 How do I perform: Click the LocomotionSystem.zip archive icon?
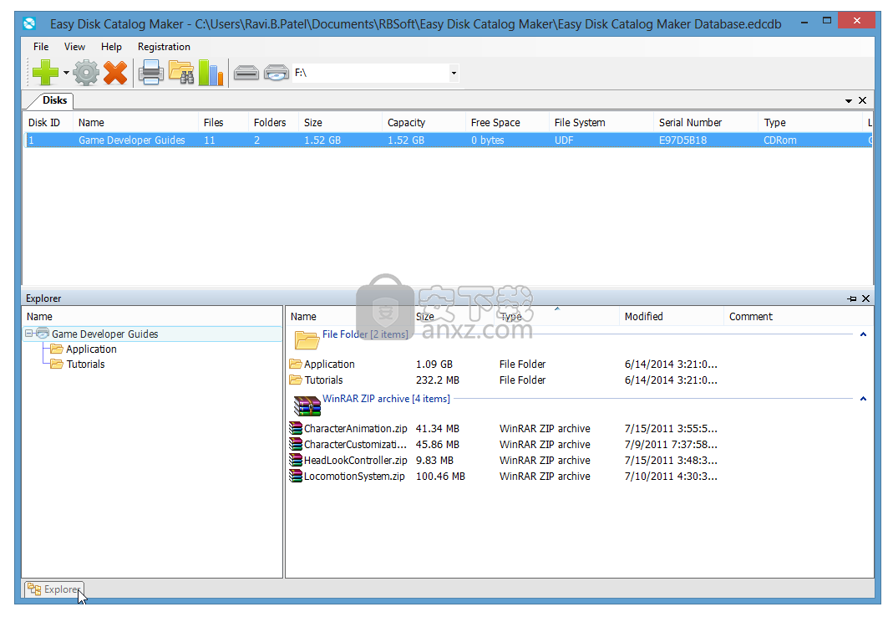coord(296,477)
